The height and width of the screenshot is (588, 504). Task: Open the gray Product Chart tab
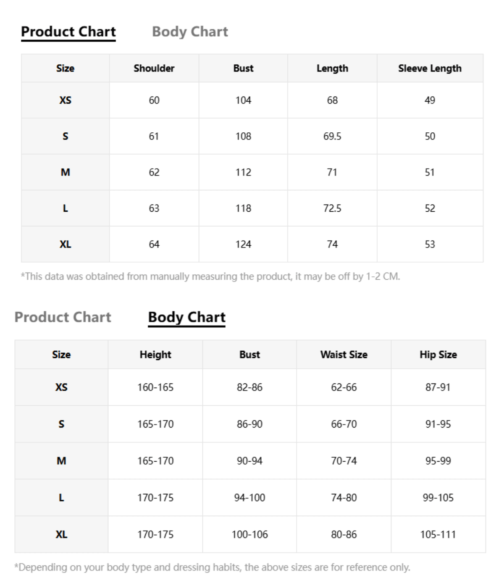pos(63,317)
